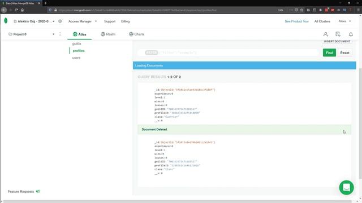Open the Firefox hamburger menu
Screen dimensions: 362x203
[358, 10]
